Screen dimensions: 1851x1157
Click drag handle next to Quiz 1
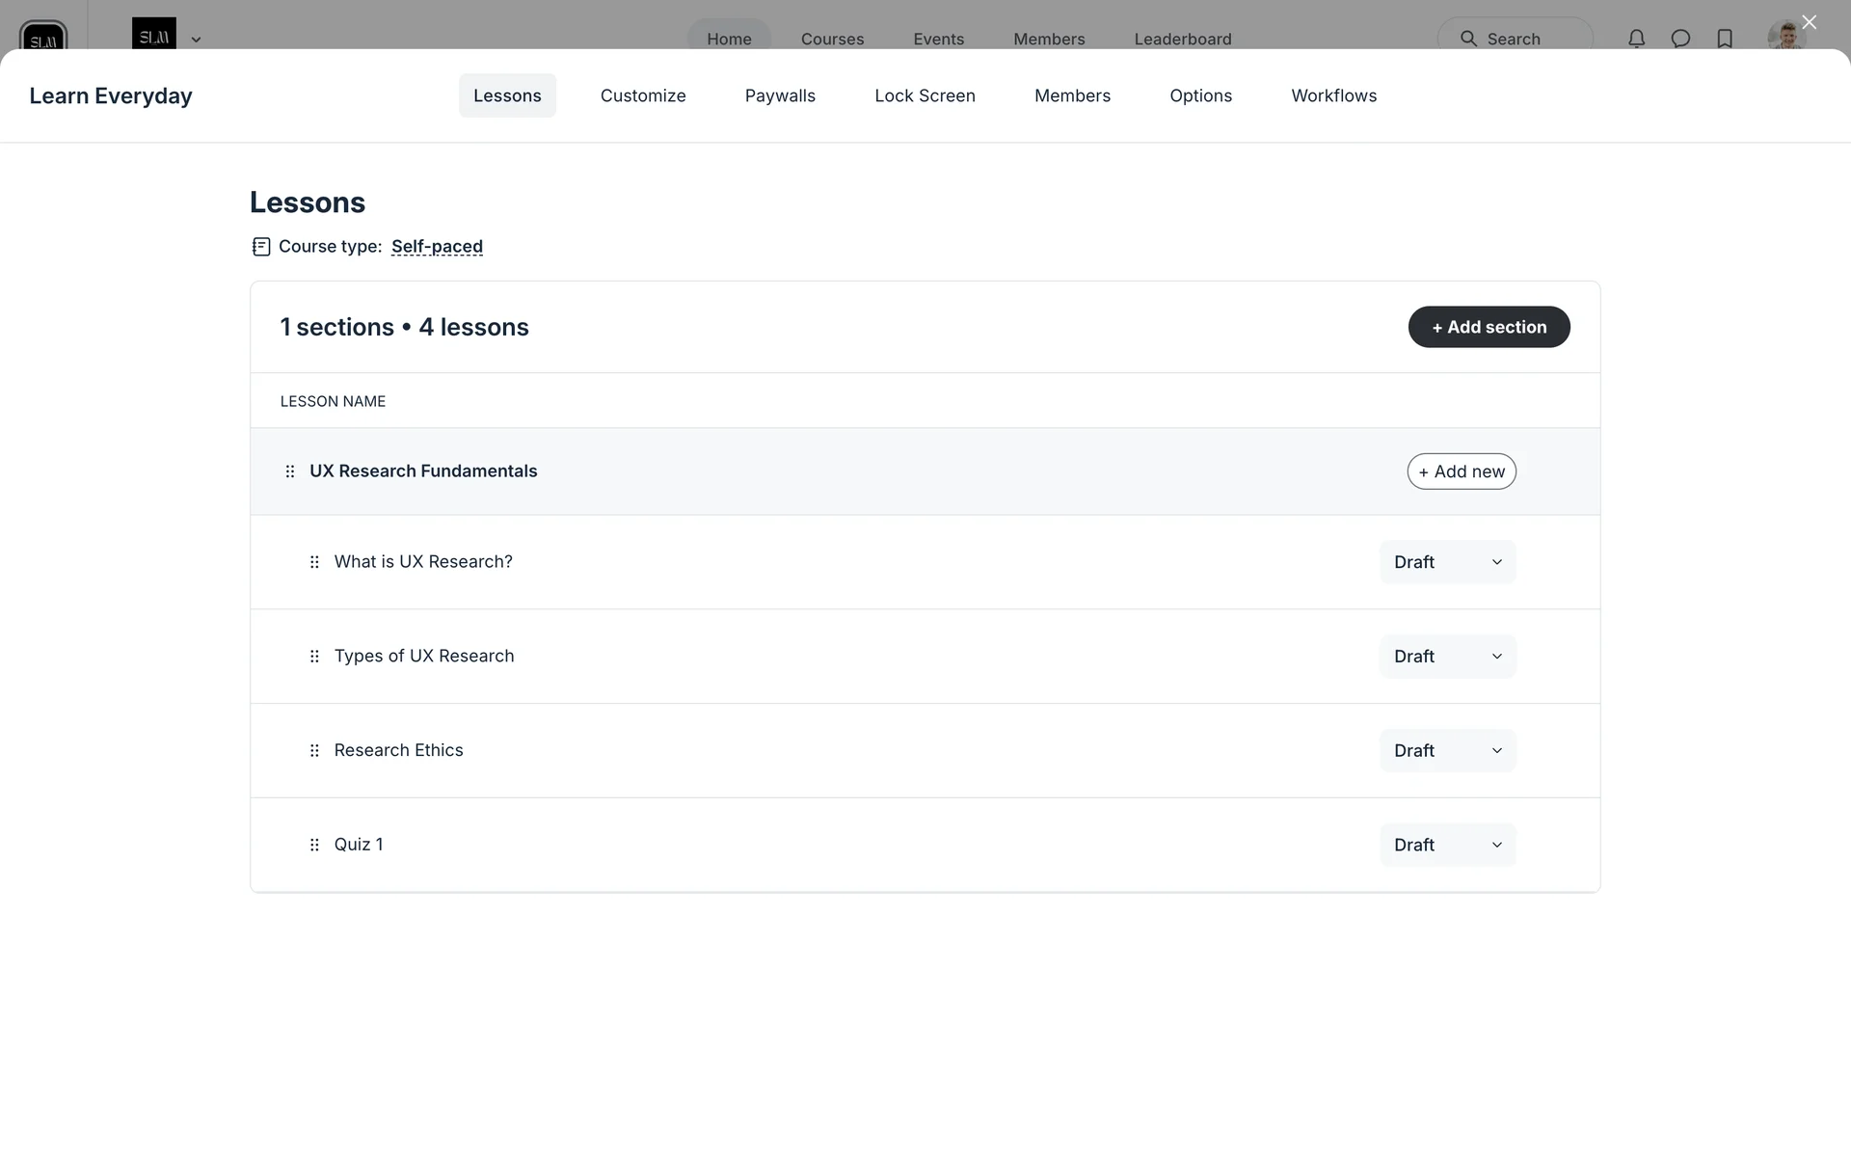click(314, 845)
